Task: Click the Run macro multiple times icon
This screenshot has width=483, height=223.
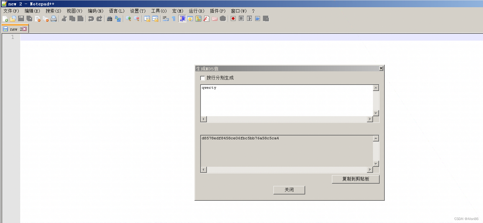Action: pos(257,19)
